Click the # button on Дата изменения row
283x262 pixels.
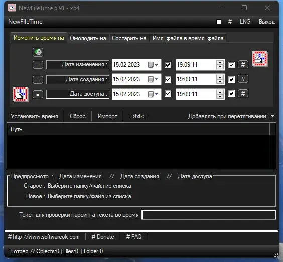[243, 64]
